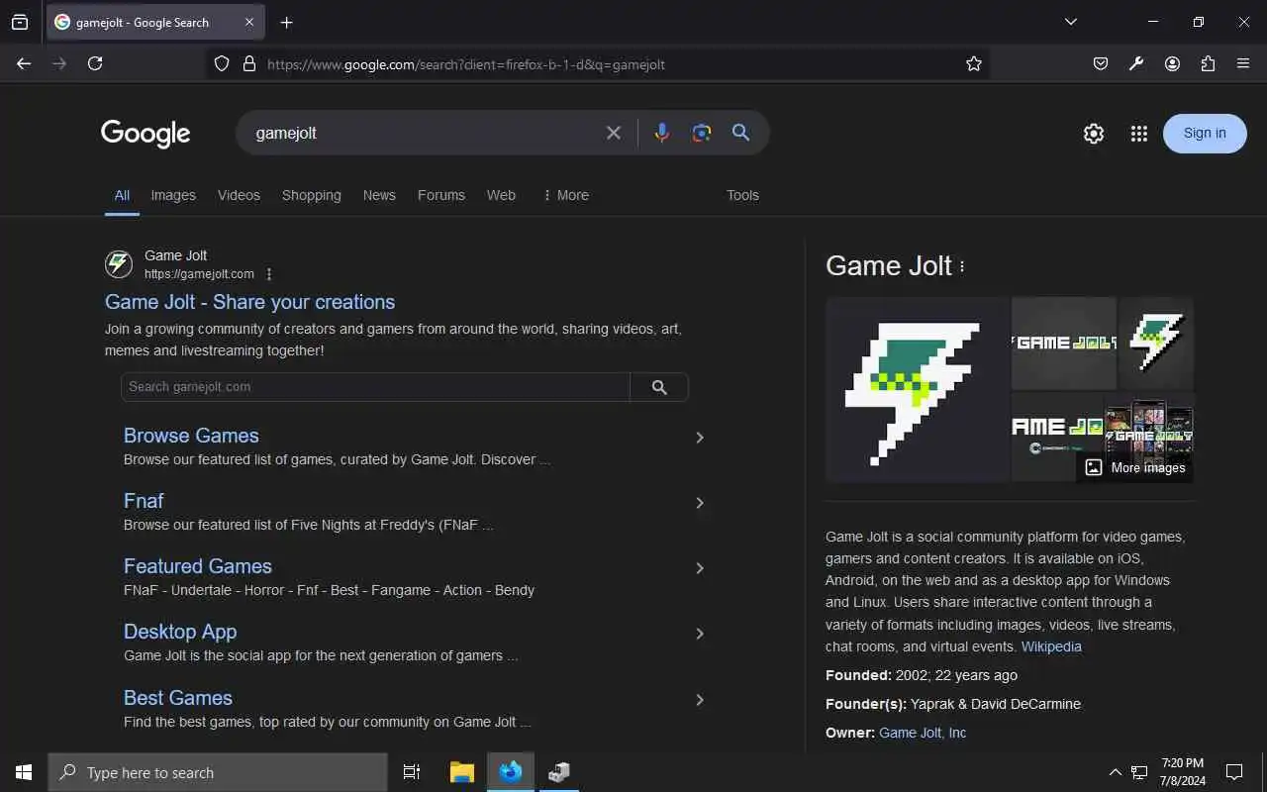The height and width of the screenshot is (792, 1267).
Task: Expand the Browse Games chevron
Action: pos(700,438)
